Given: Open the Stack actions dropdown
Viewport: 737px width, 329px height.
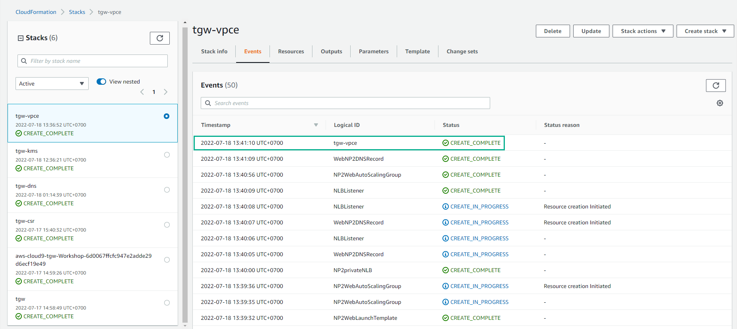Looking at the screenshot, I should pyautogui.click(x=643, y=31).
